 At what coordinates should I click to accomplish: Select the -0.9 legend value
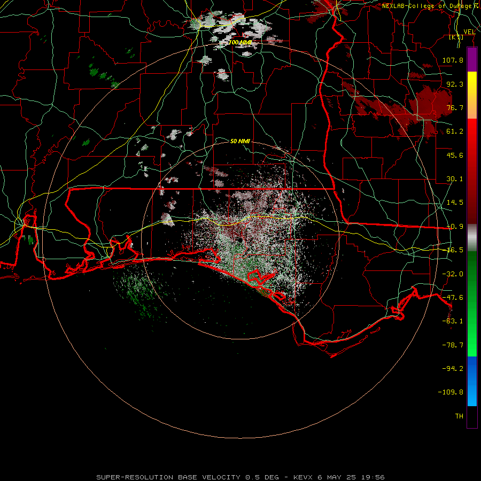(x=455, y=227)
